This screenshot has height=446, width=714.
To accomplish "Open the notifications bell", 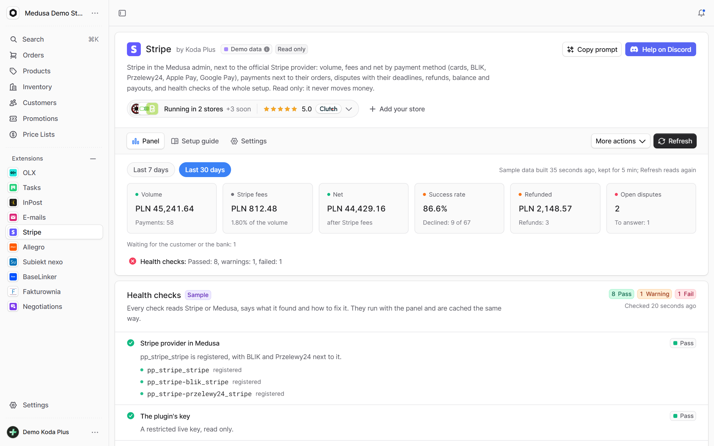I will point(701,13).
